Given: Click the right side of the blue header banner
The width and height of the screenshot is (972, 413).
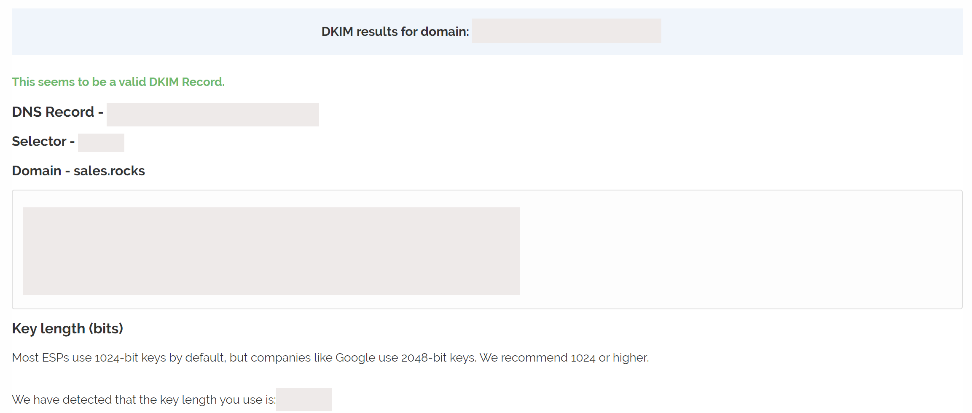Looking at the screenshot, I should pos(822,32).
